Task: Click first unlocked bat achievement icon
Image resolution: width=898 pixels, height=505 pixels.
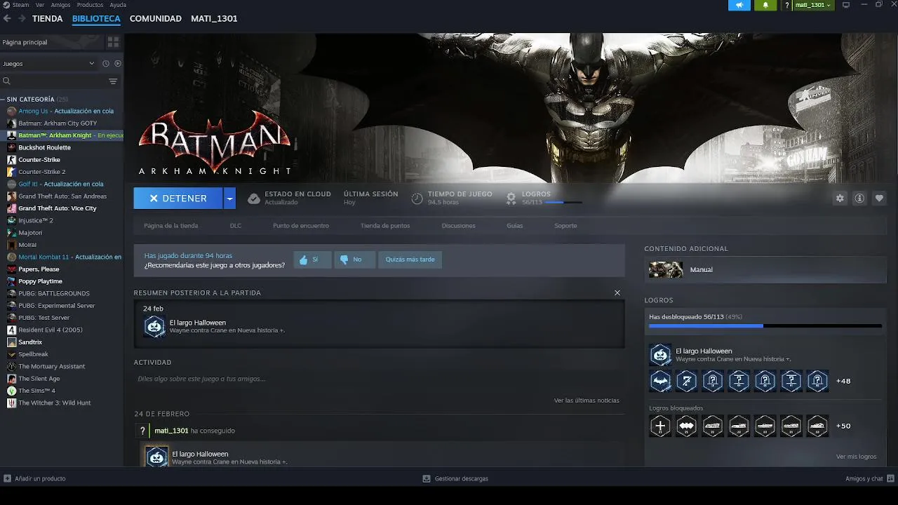Action: [660, 381]
